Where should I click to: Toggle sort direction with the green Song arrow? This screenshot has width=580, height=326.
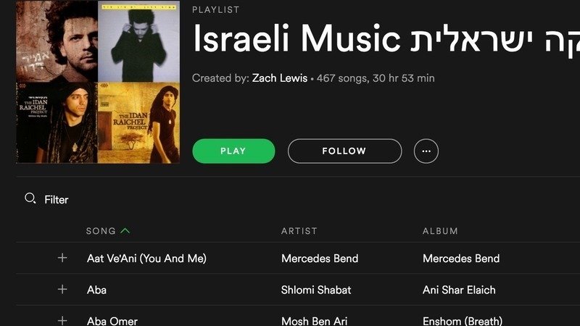(x=125, y=230)
